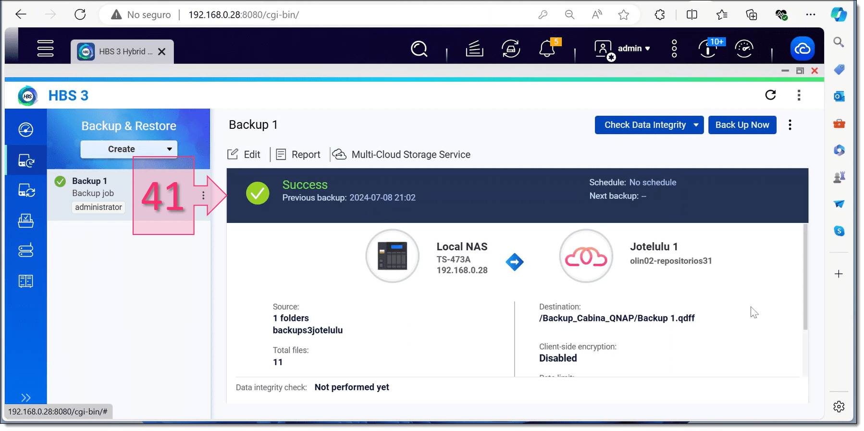
Task: Add an app to the Edge sidebar
Action: 839,274
